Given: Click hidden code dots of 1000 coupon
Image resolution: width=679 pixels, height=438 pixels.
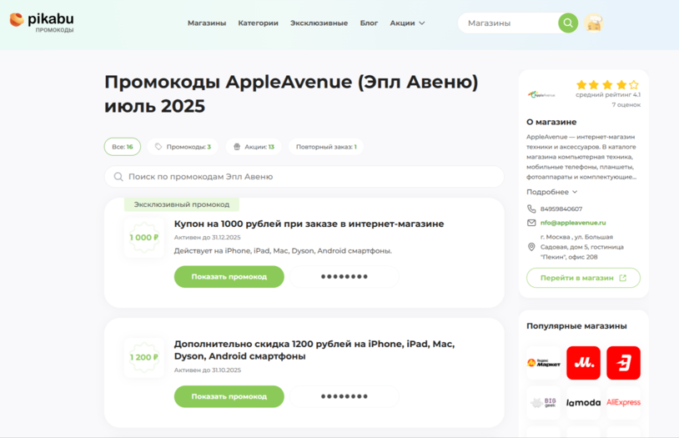Looking at the screenshot, I should pos(345,276).
